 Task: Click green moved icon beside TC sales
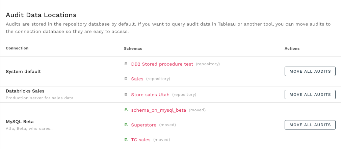[126, 140]
